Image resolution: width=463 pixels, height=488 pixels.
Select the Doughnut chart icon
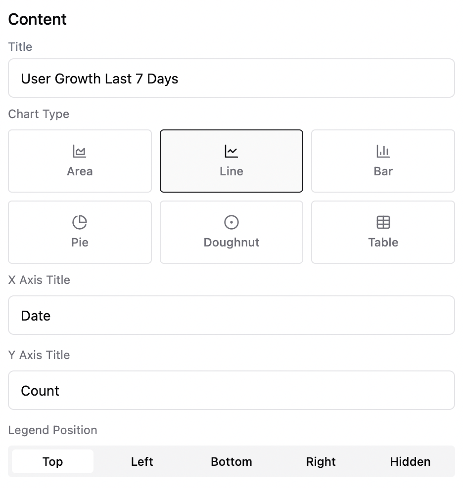pyautogui.click(x=231, y=222)
